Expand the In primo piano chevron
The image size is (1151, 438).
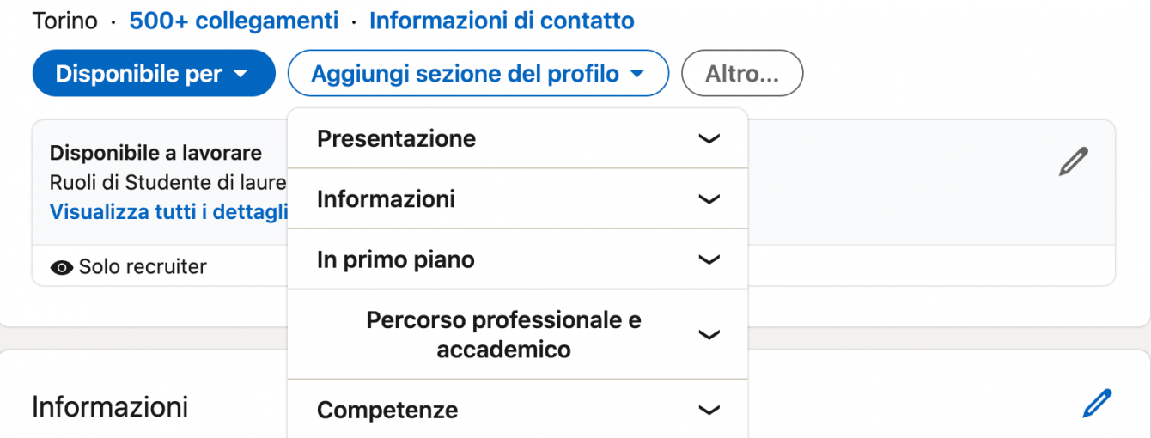709,259
